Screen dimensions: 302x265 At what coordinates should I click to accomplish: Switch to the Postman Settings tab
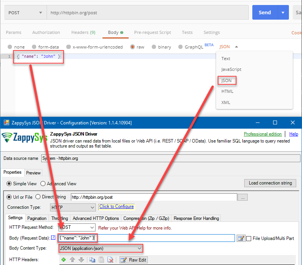pos(212,32)
